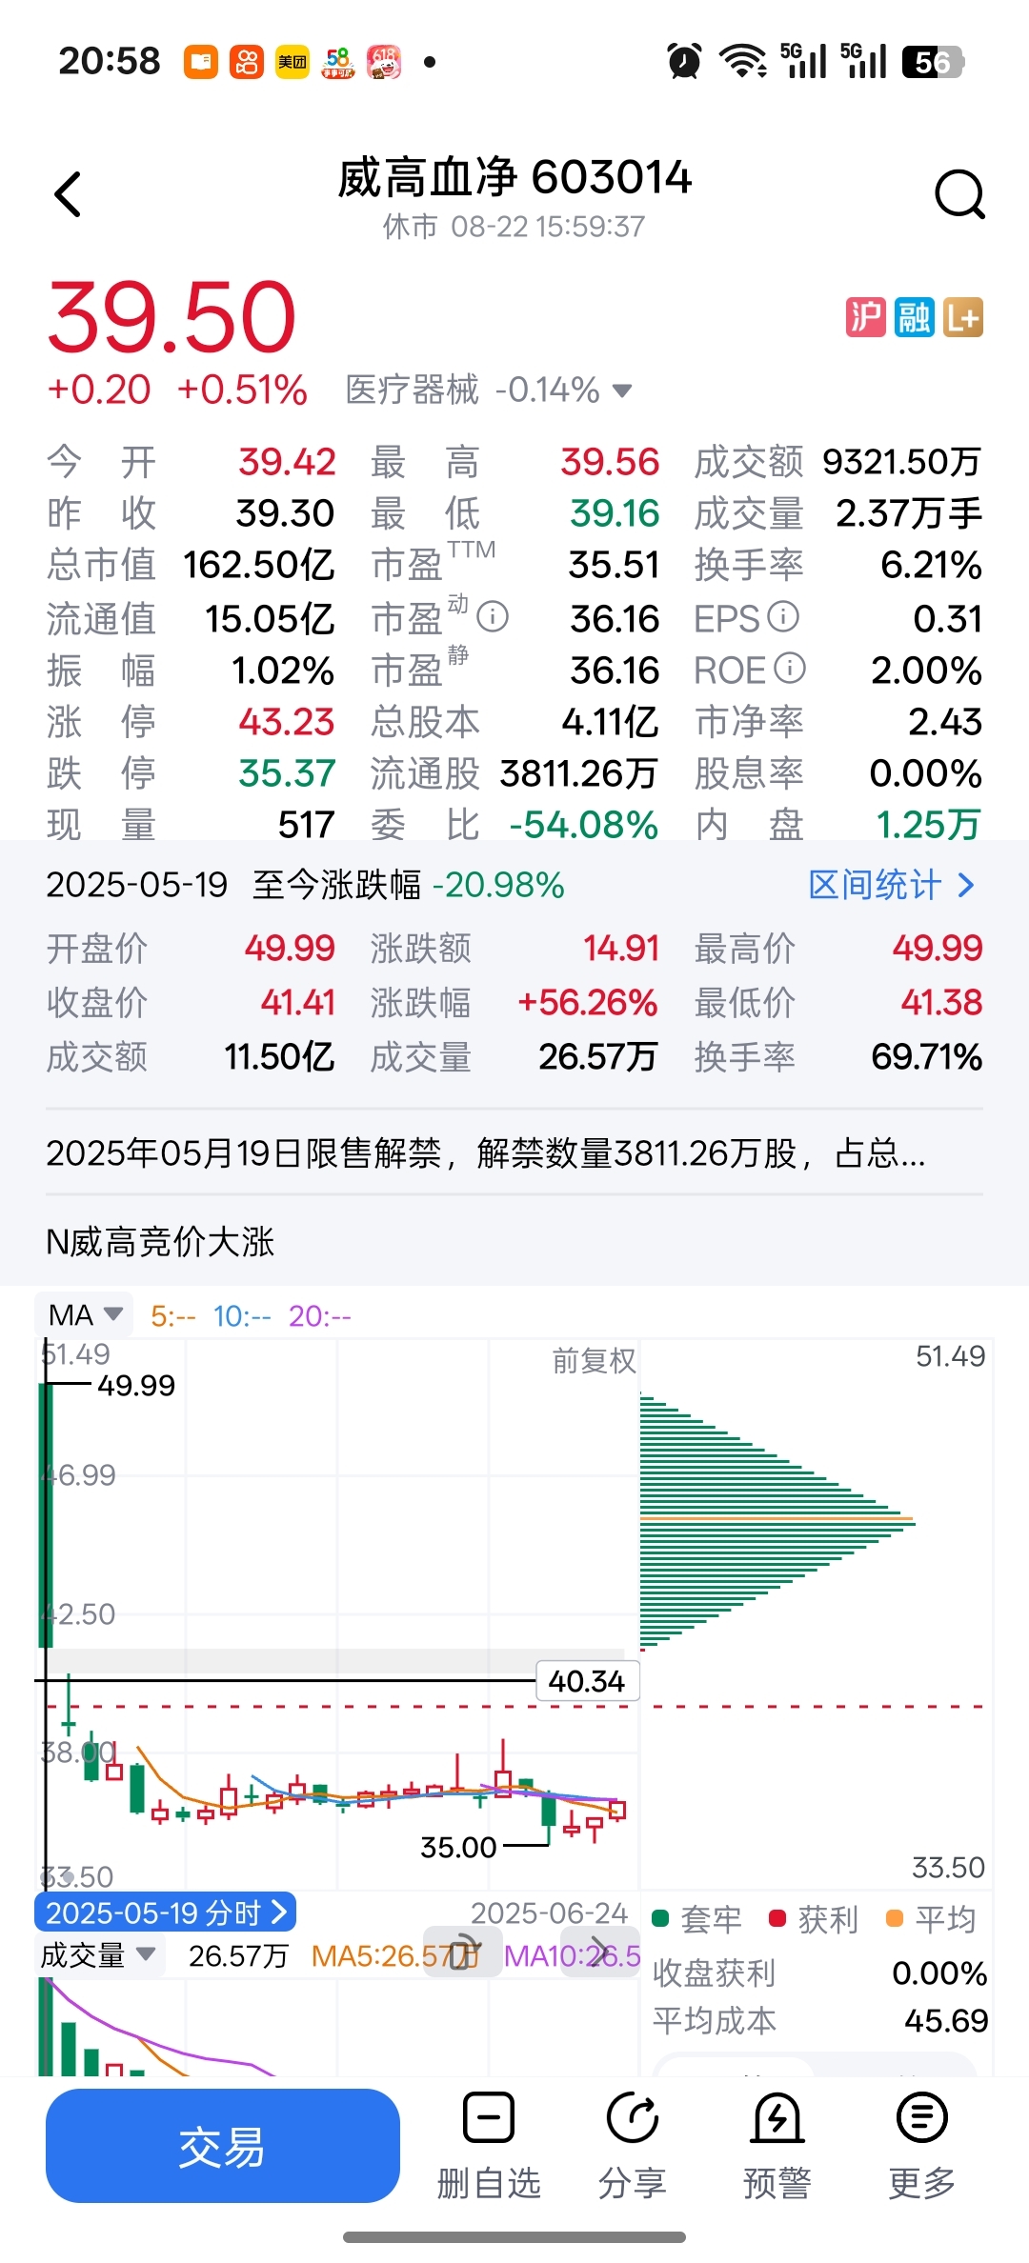Open the search magnifier icon
Viewport: 1029px width, 2263px height.
tap(958, 195)
